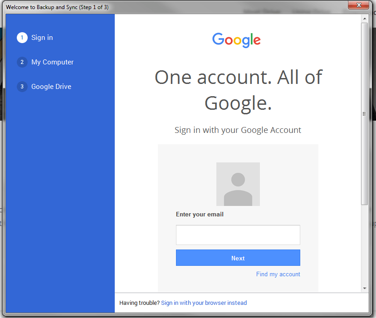Open the Find my account link
376x318 pixels.
pos(278,274)
